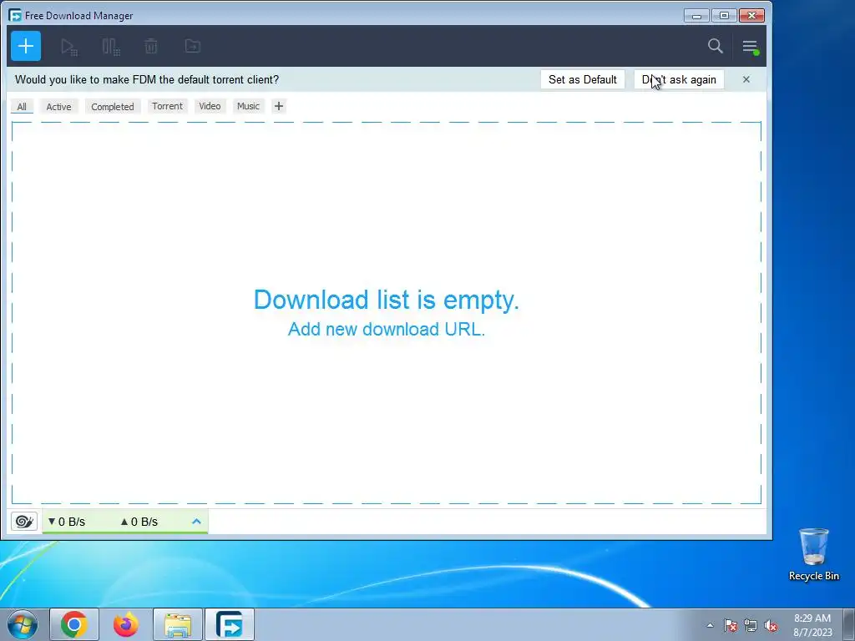
Task: Click the start all downloads toolbar icon
Action: [x=69, y=47]
